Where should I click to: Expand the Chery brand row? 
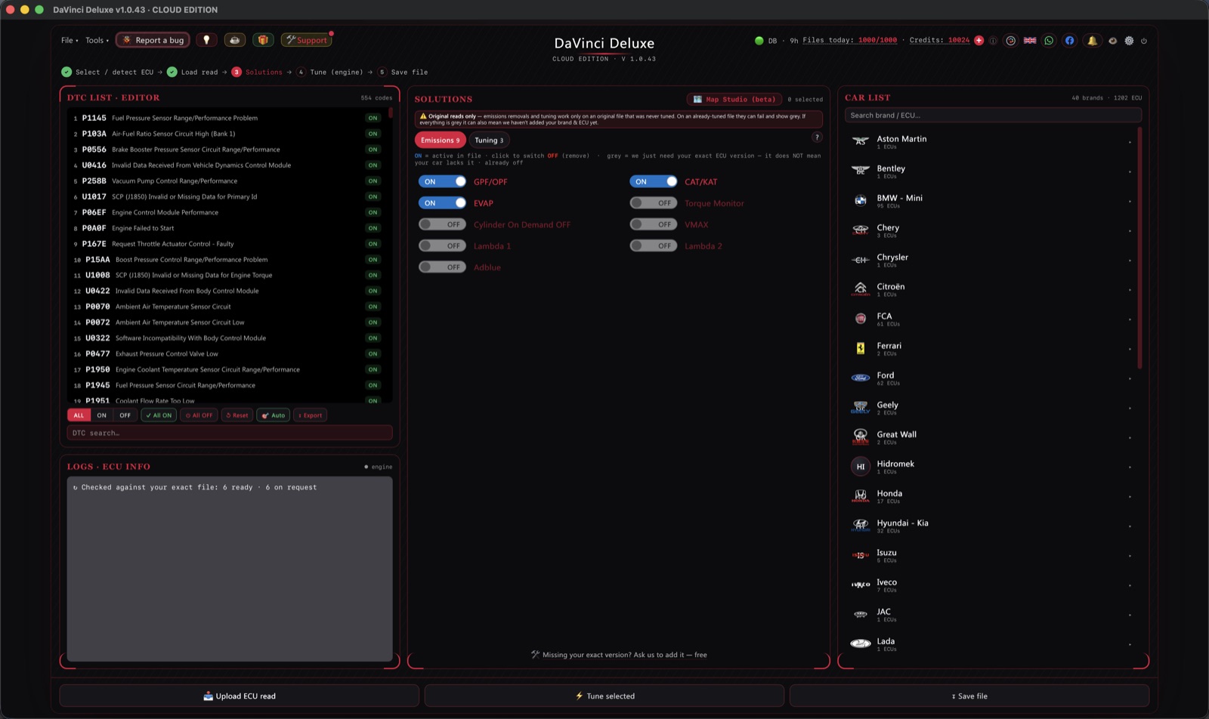coord(990,230)
